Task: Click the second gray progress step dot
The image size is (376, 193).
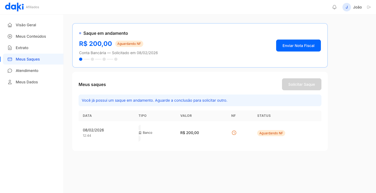Action: point(92,59)
